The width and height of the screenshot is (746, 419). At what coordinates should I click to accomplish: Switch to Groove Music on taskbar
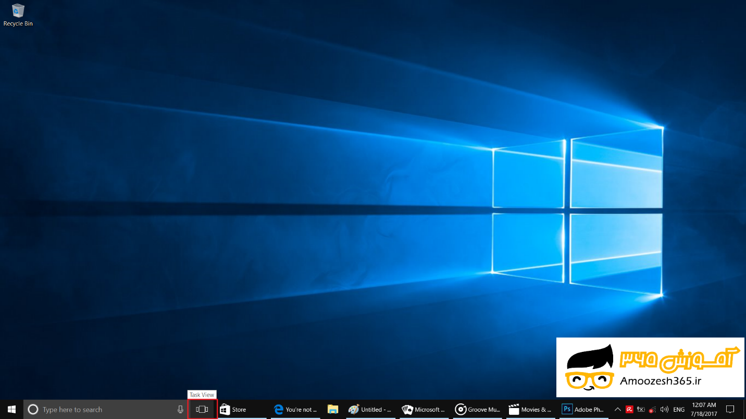[477, 410]
